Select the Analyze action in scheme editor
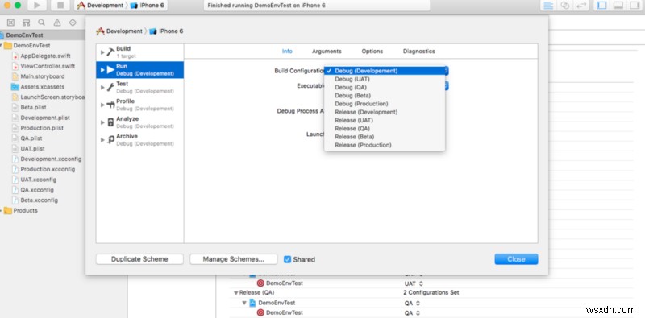Screen dimensions: 645x318 (139, 122)
